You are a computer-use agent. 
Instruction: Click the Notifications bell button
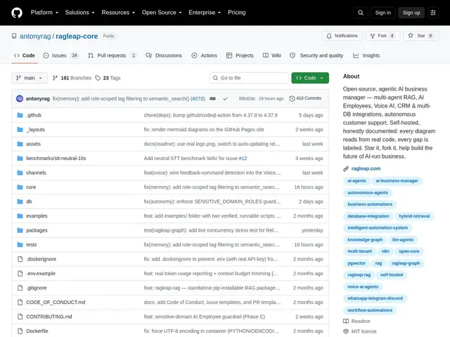tap(342, 36)
